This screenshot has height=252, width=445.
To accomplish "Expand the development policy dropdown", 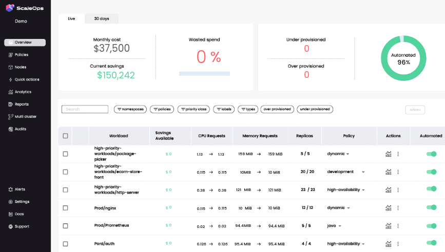I will pos(363,172).
